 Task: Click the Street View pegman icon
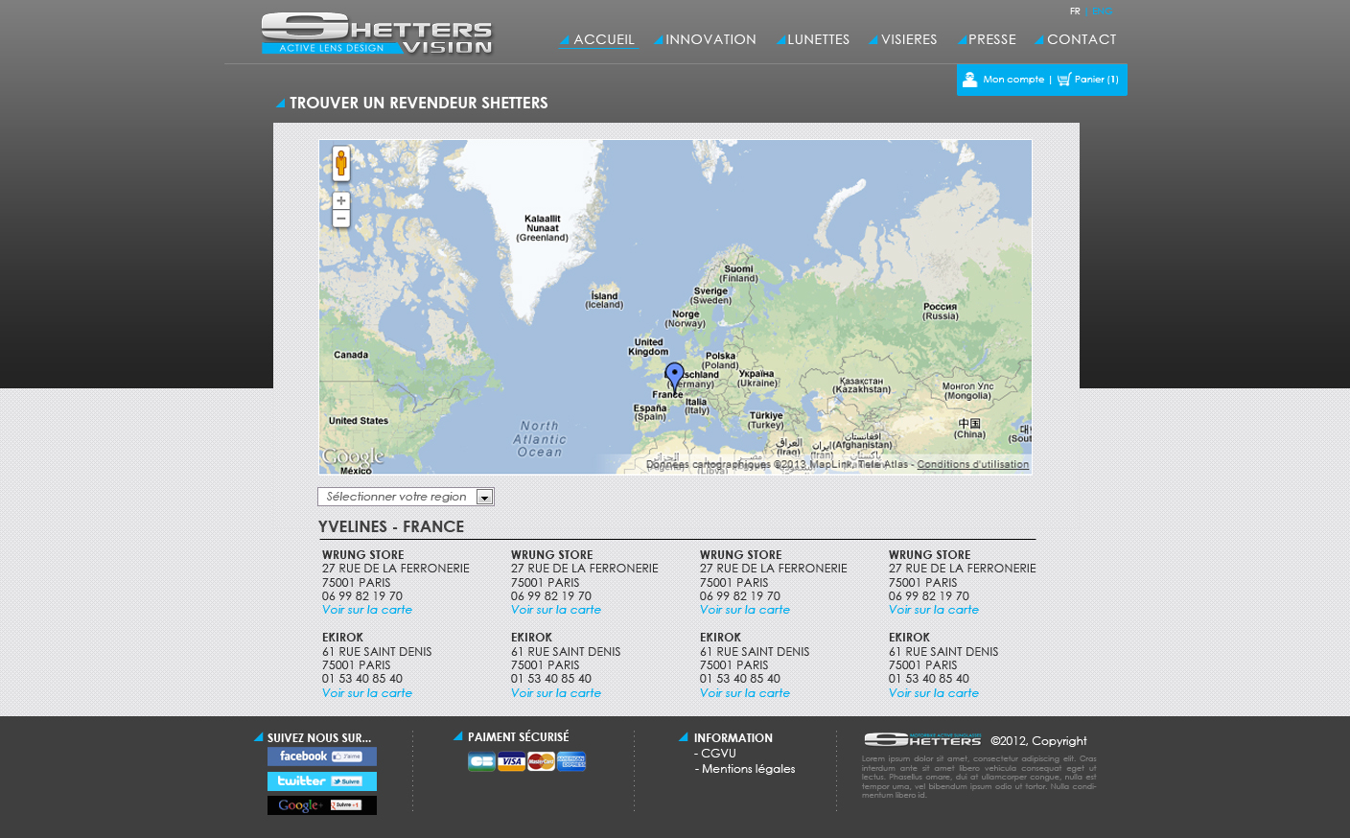click(x=340, y=163)
